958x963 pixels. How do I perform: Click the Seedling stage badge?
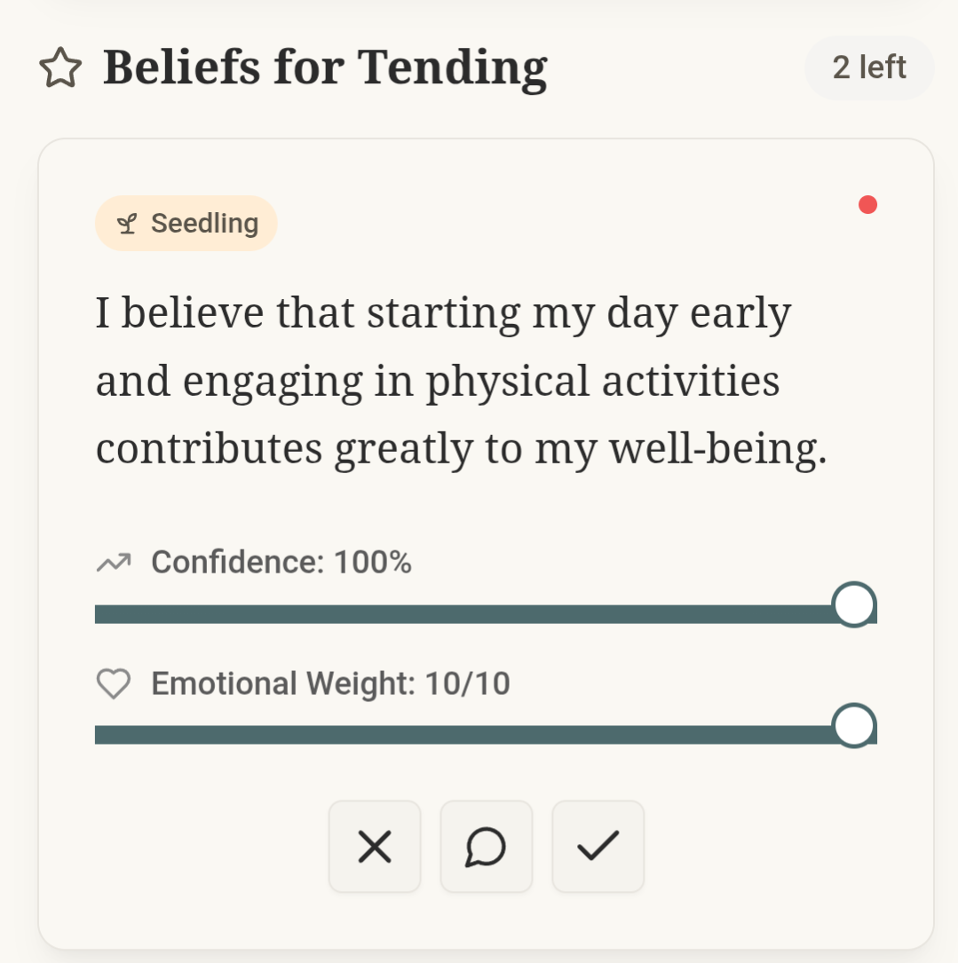(x=186, y=224)
